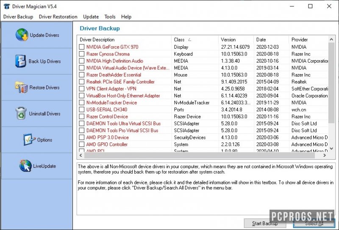The height and width of the screenshot is (230, 339).
Task: Click the Driver Magician title bar hat icon
Action: pyautogui.click(x=7, y=6)
